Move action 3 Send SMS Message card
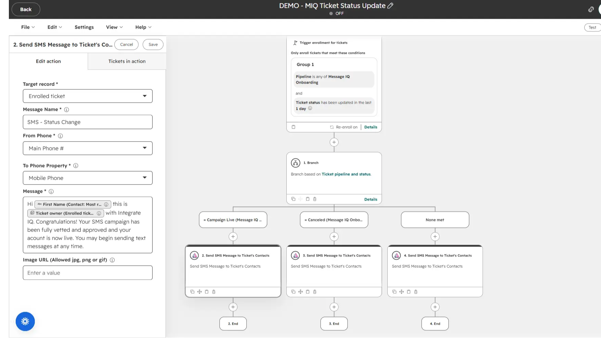The width and height of the screenshot is (601, 338). click(300, 292)
